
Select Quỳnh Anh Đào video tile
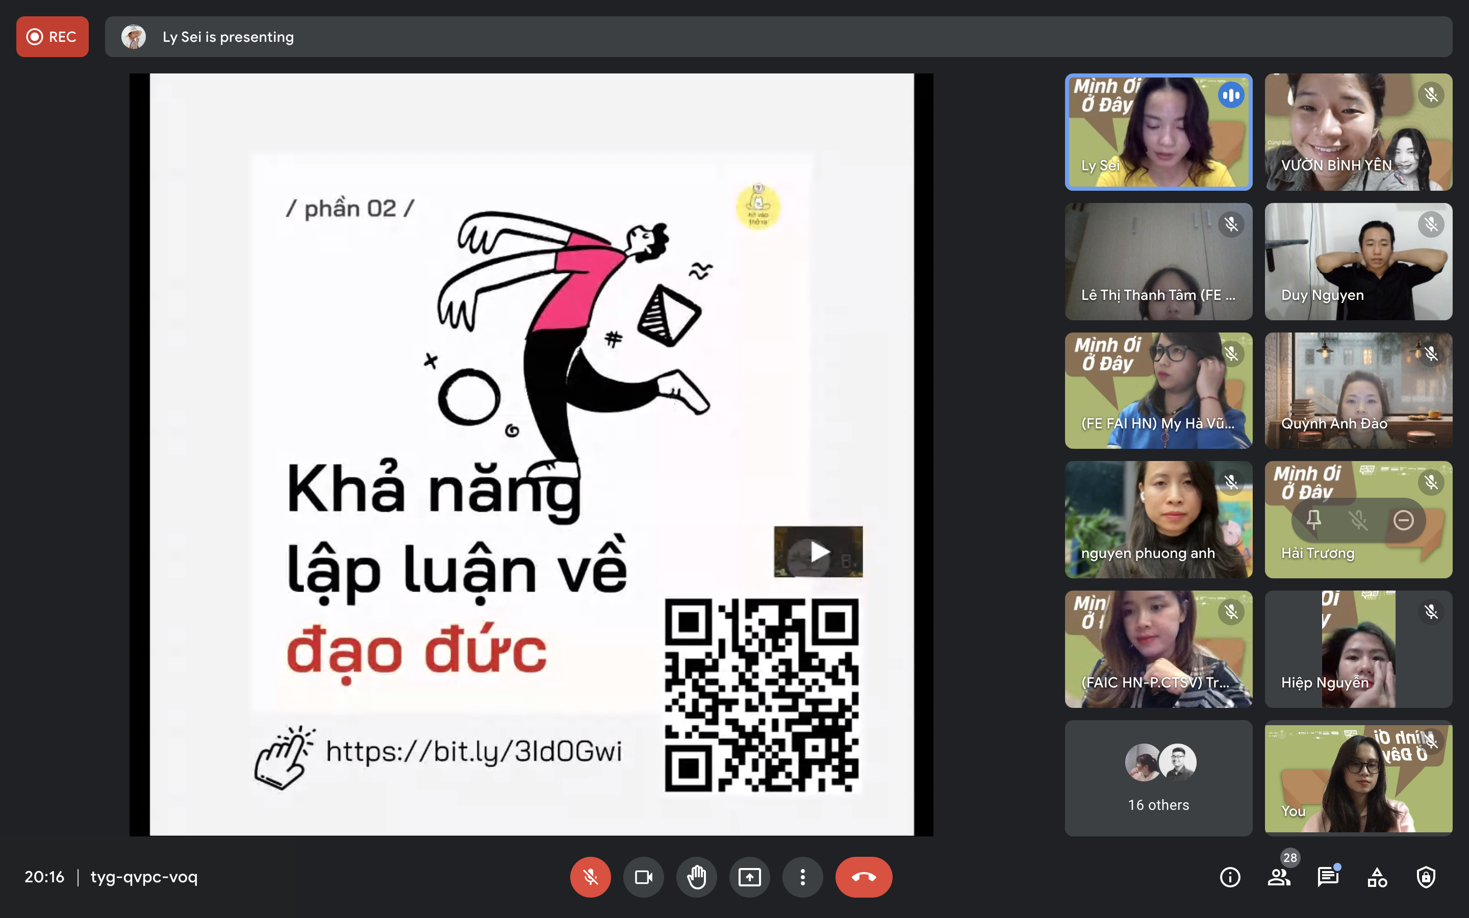coord(1358,390)
